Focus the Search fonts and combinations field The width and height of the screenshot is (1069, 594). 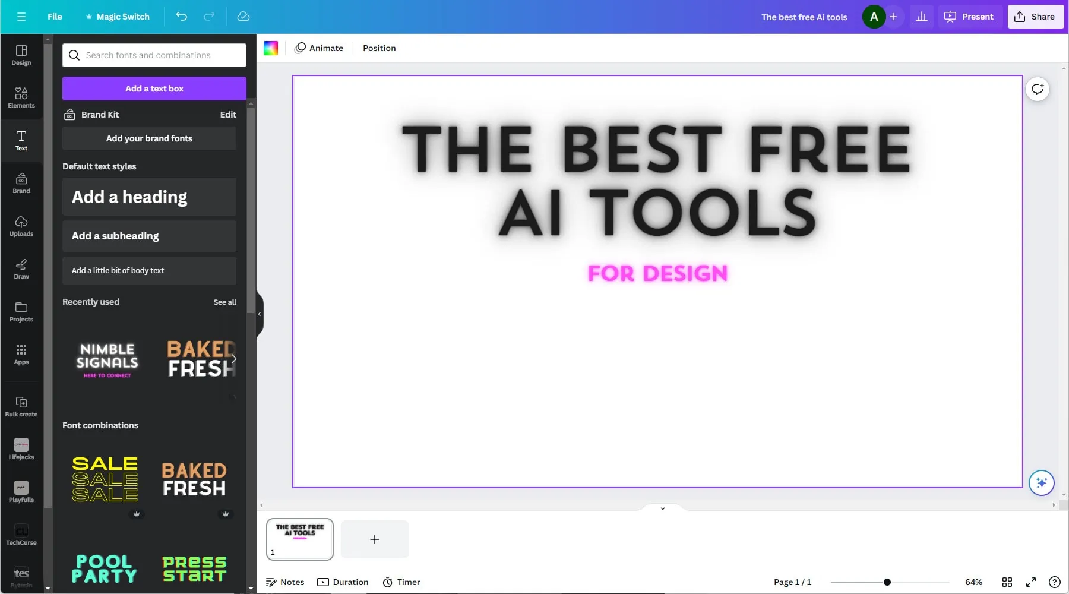coord(154,55)
